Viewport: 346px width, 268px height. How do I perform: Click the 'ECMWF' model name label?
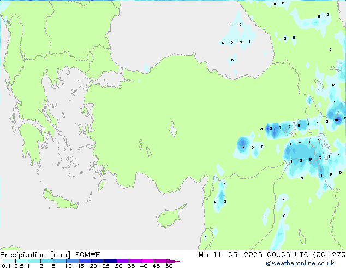(x=87, y=255)
